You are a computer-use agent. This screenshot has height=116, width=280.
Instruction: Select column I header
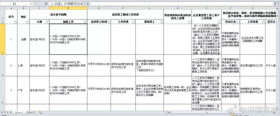[x=206, y=8]
